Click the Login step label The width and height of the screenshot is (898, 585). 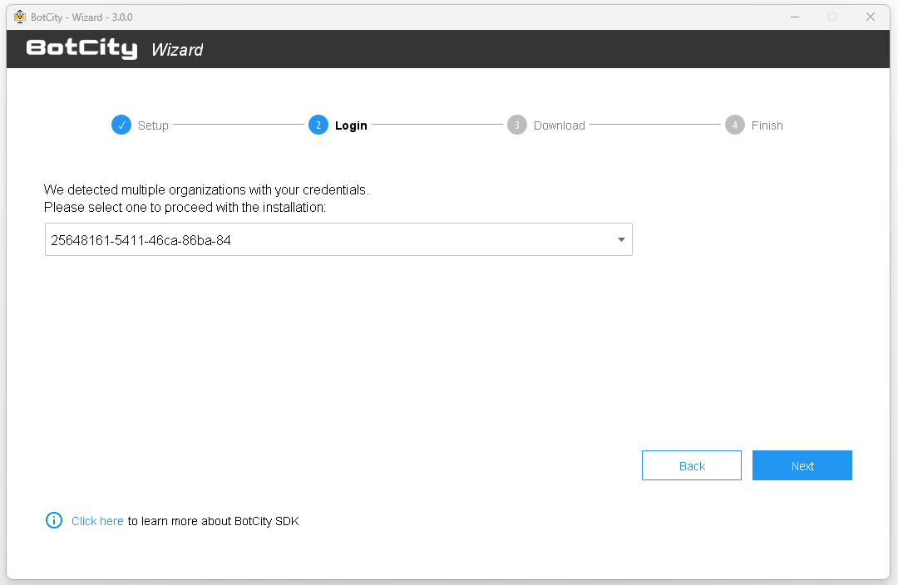(x=352, y=125)
